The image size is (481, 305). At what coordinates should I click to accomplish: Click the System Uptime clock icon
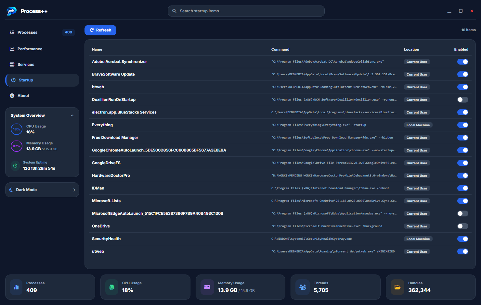pos(15,165)
